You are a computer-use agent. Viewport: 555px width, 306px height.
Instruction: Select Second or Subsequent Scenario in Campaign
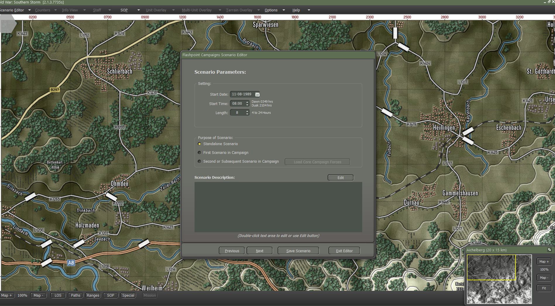[x=200, y=161]
